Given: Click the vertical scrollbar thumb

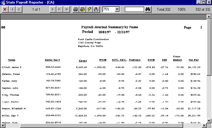Looking at the screenshot, I should pyautogui.click(x=209, y=47).
